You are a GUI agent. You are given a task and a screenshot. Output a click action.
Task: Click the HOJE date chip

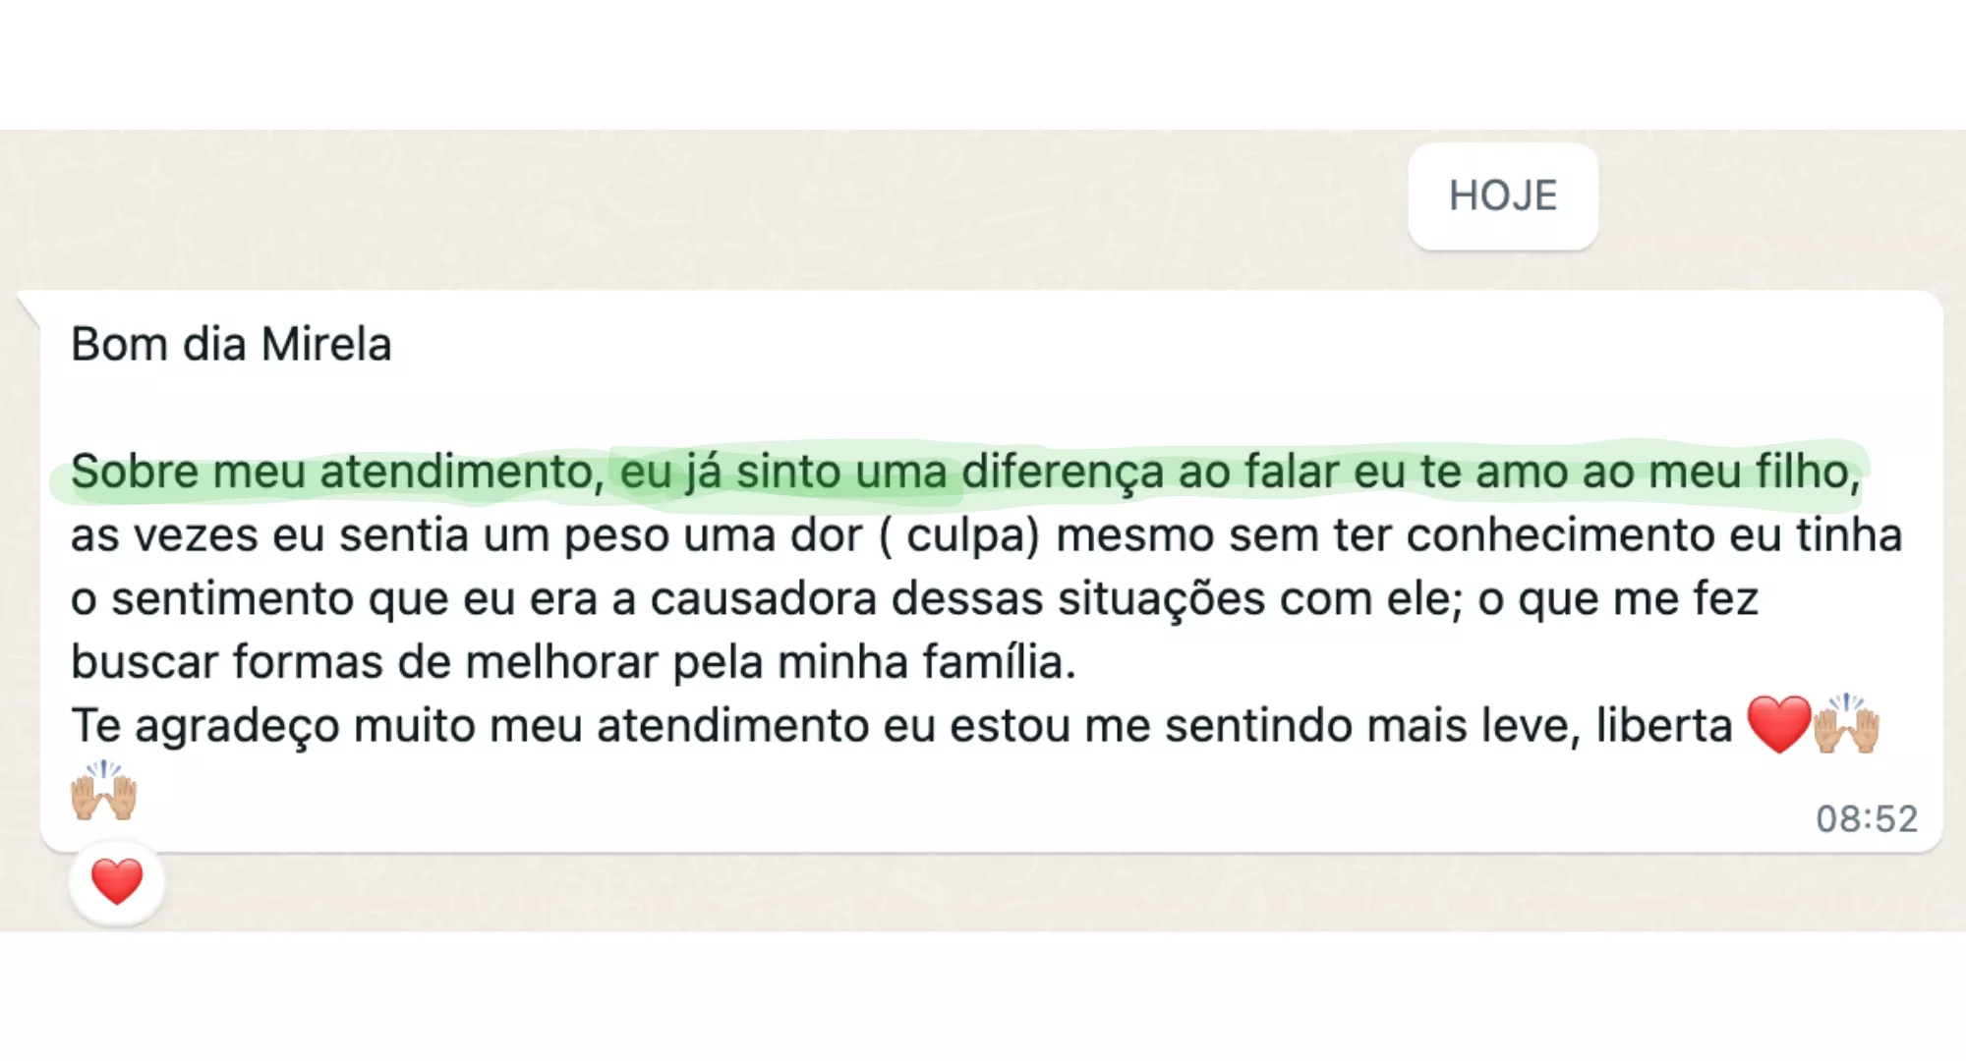[1502, 196]
